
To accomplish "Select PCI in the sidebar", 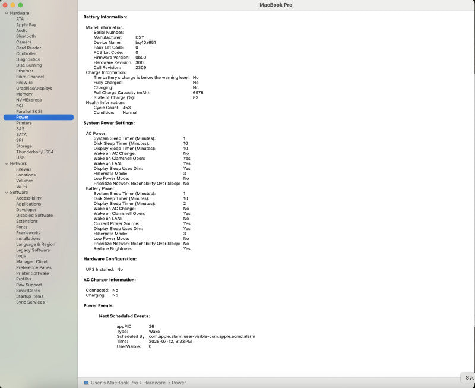I will pos(20,106).
